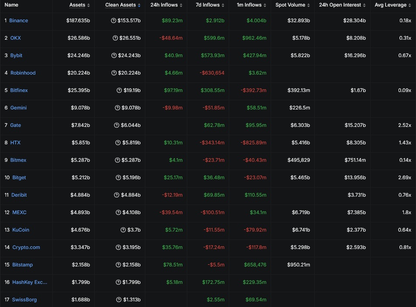Click the help icon beside Binance clean assets
This screenshot has width=416, height=307.
(x=113, y=20)
